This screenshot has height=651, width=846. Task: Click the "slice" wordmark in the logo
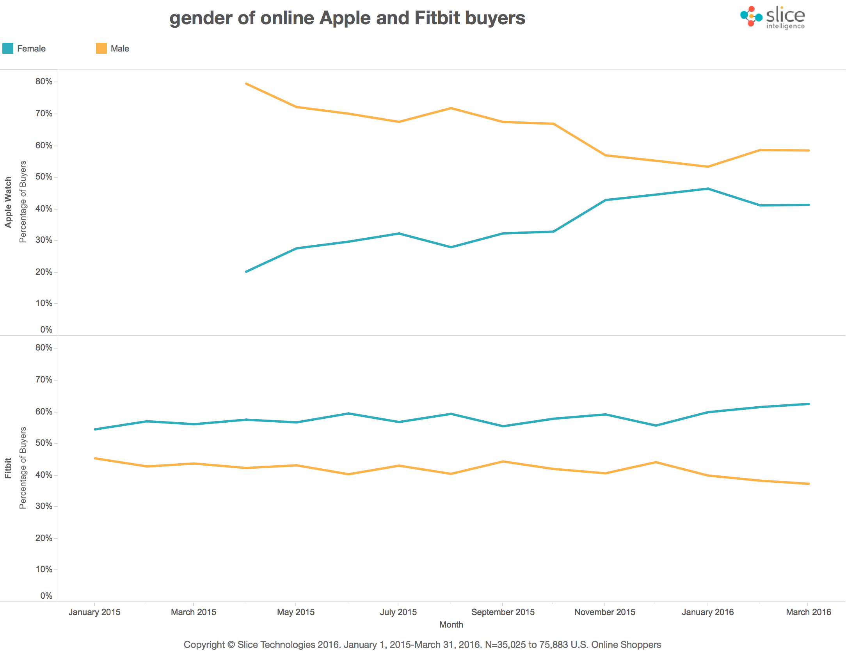[x=785, y=15]
